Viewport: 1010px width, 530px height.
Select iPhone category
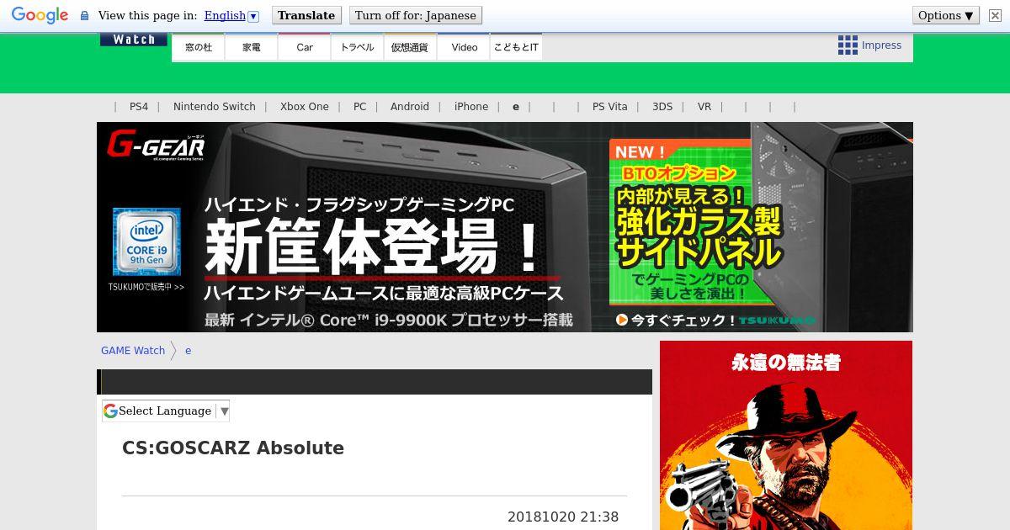pyautogui.click(x=471, y=107)
